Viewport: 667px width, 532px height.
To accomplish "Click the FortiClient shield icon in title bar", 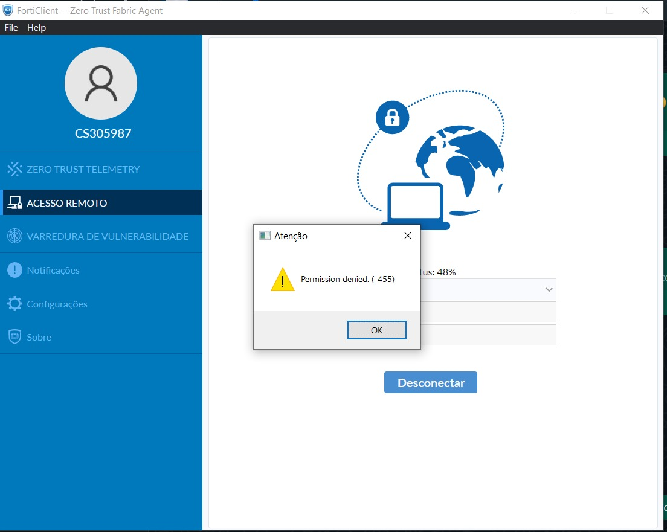I will pos(8,10).
